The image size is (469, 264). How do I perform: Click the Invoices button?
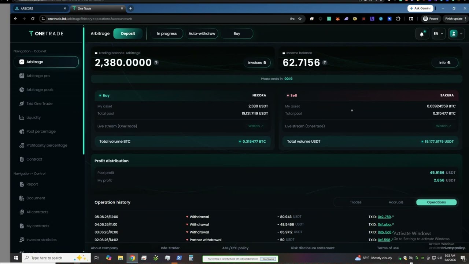click(x=257, y=62)
